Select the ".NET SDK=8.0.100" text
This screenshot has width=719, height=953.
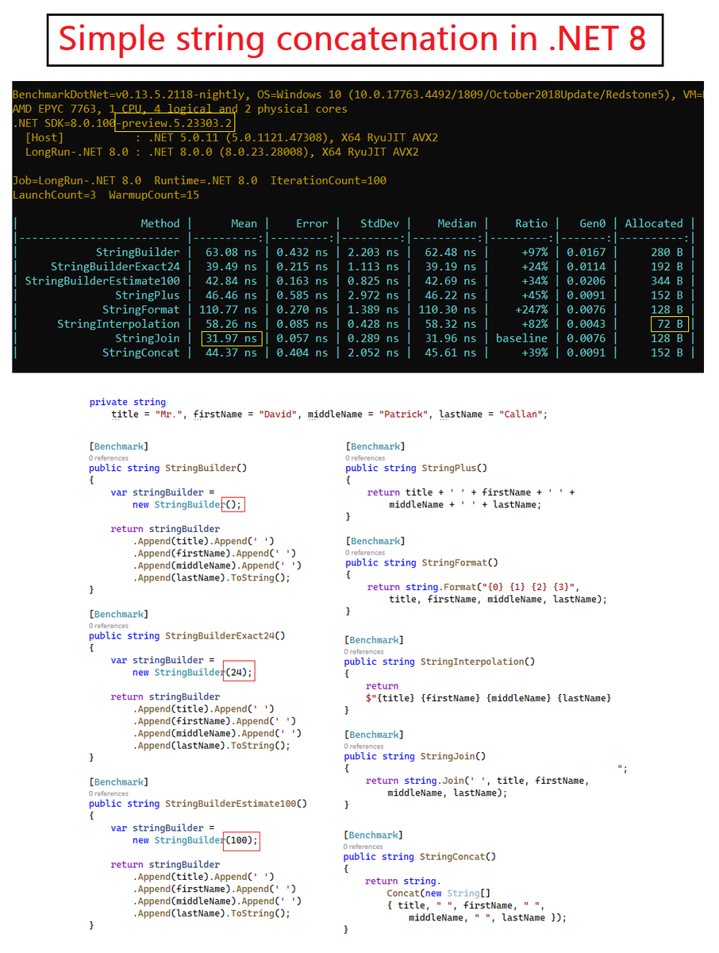pyautogui.click(x=63, y=123)
